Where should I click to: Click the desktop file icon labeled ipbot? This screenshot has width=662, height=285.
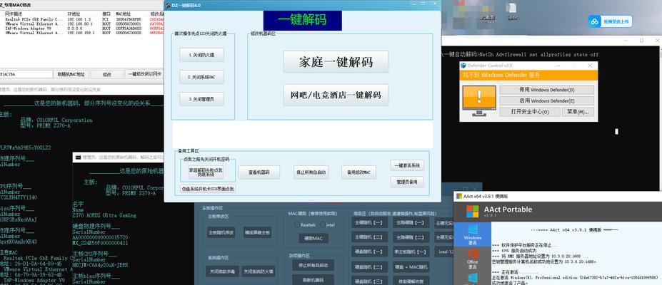point(513,12)
